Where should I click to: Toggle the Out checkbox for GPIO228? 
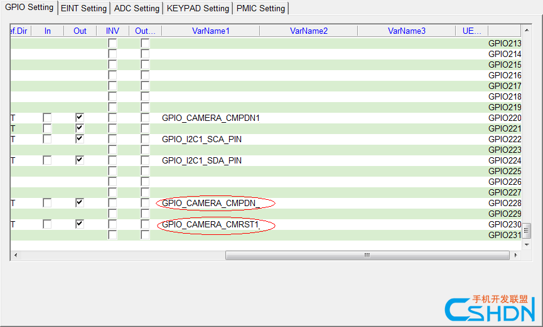pos(80,203)
